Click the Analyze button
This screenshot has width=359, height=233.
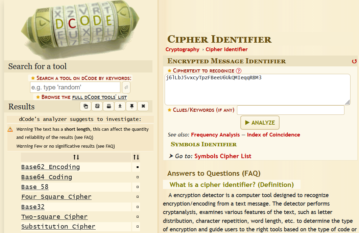(260, 123)
